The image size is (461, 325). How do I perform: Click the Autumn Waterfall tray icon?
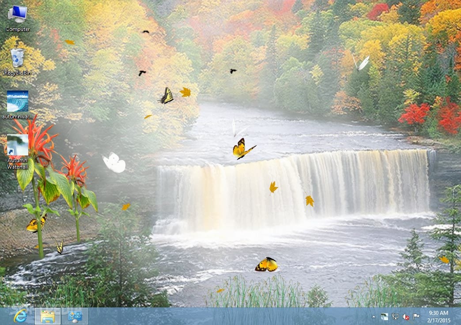pyautogui.click(x=385, y=317)
